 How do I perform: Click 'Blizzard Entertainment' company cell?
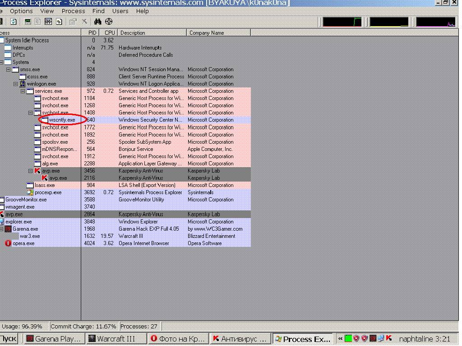211,236
